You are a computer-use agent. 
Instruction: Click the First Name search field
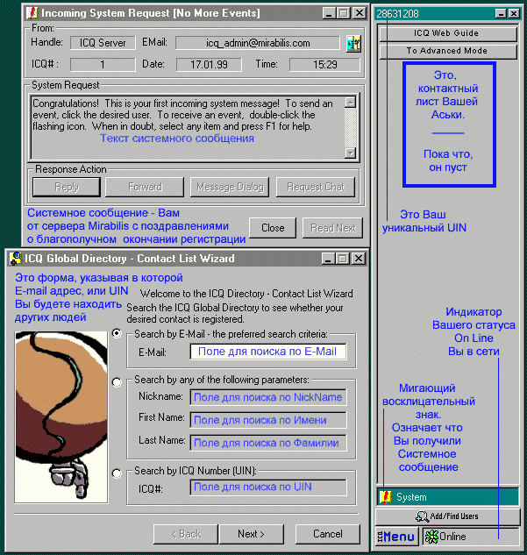coord(268,420)
